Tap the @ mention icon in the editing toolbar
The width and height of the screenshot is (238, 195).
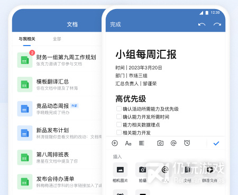173,143
